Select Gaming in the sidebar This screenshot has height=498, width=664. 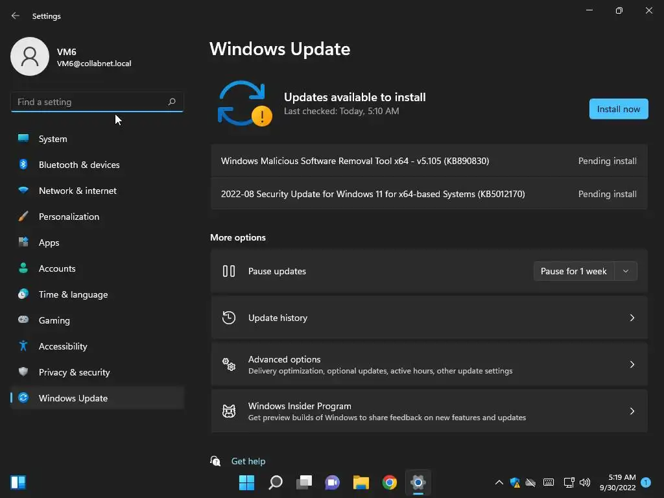97,320
